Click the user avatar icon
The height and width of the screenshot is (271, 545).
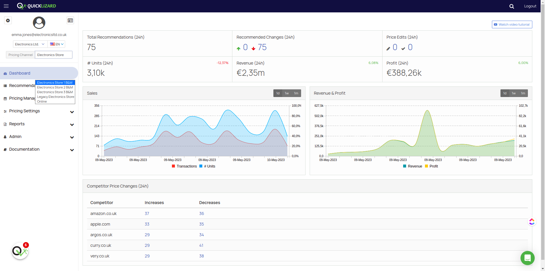tap(39, 23)
